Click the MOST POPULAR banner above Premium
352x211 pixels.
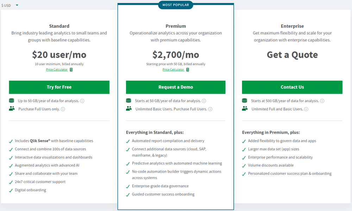click(176, 5)
